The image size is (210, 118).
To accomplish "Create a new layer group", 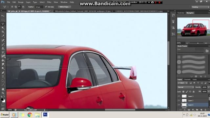I will point(197,110).
